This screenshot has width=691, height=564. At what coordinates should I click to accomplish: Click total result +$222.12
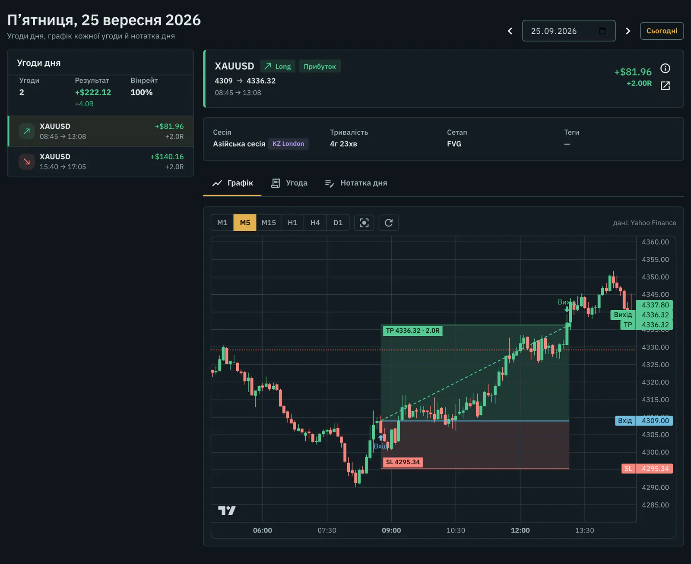tap(93, 92)
